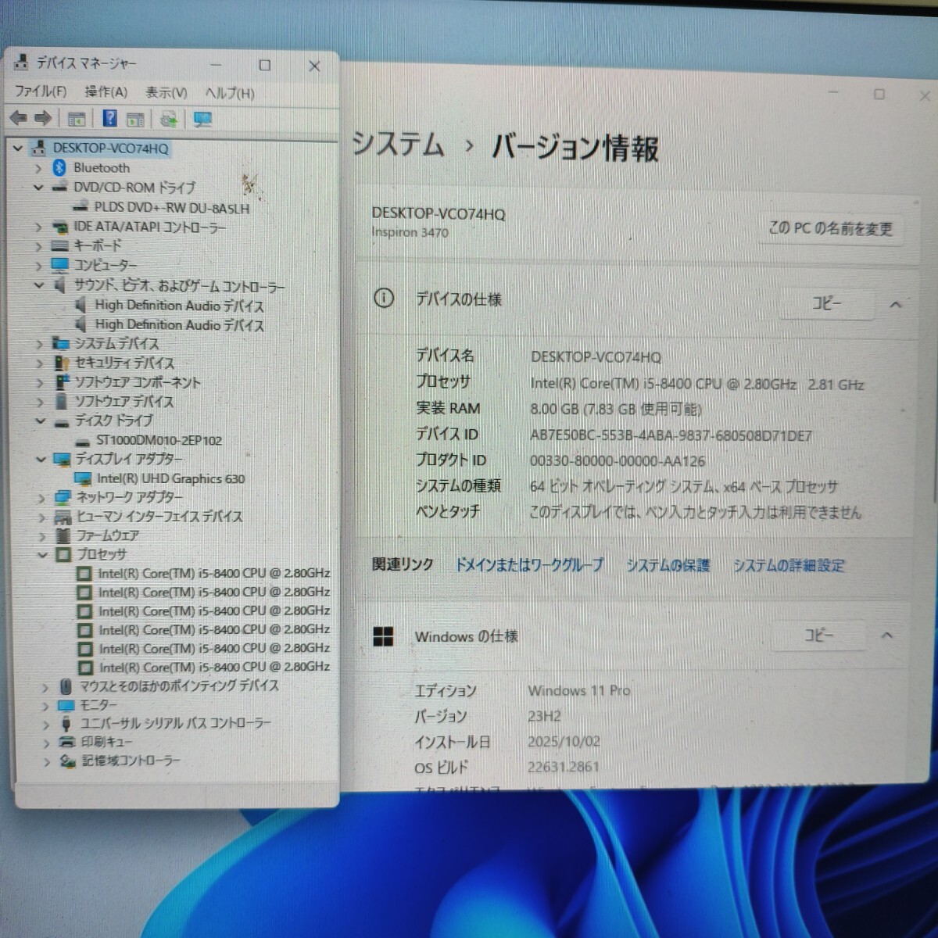938x938 pixels.
Task: Open the 表示(V) menu
Action: (166, 92)
